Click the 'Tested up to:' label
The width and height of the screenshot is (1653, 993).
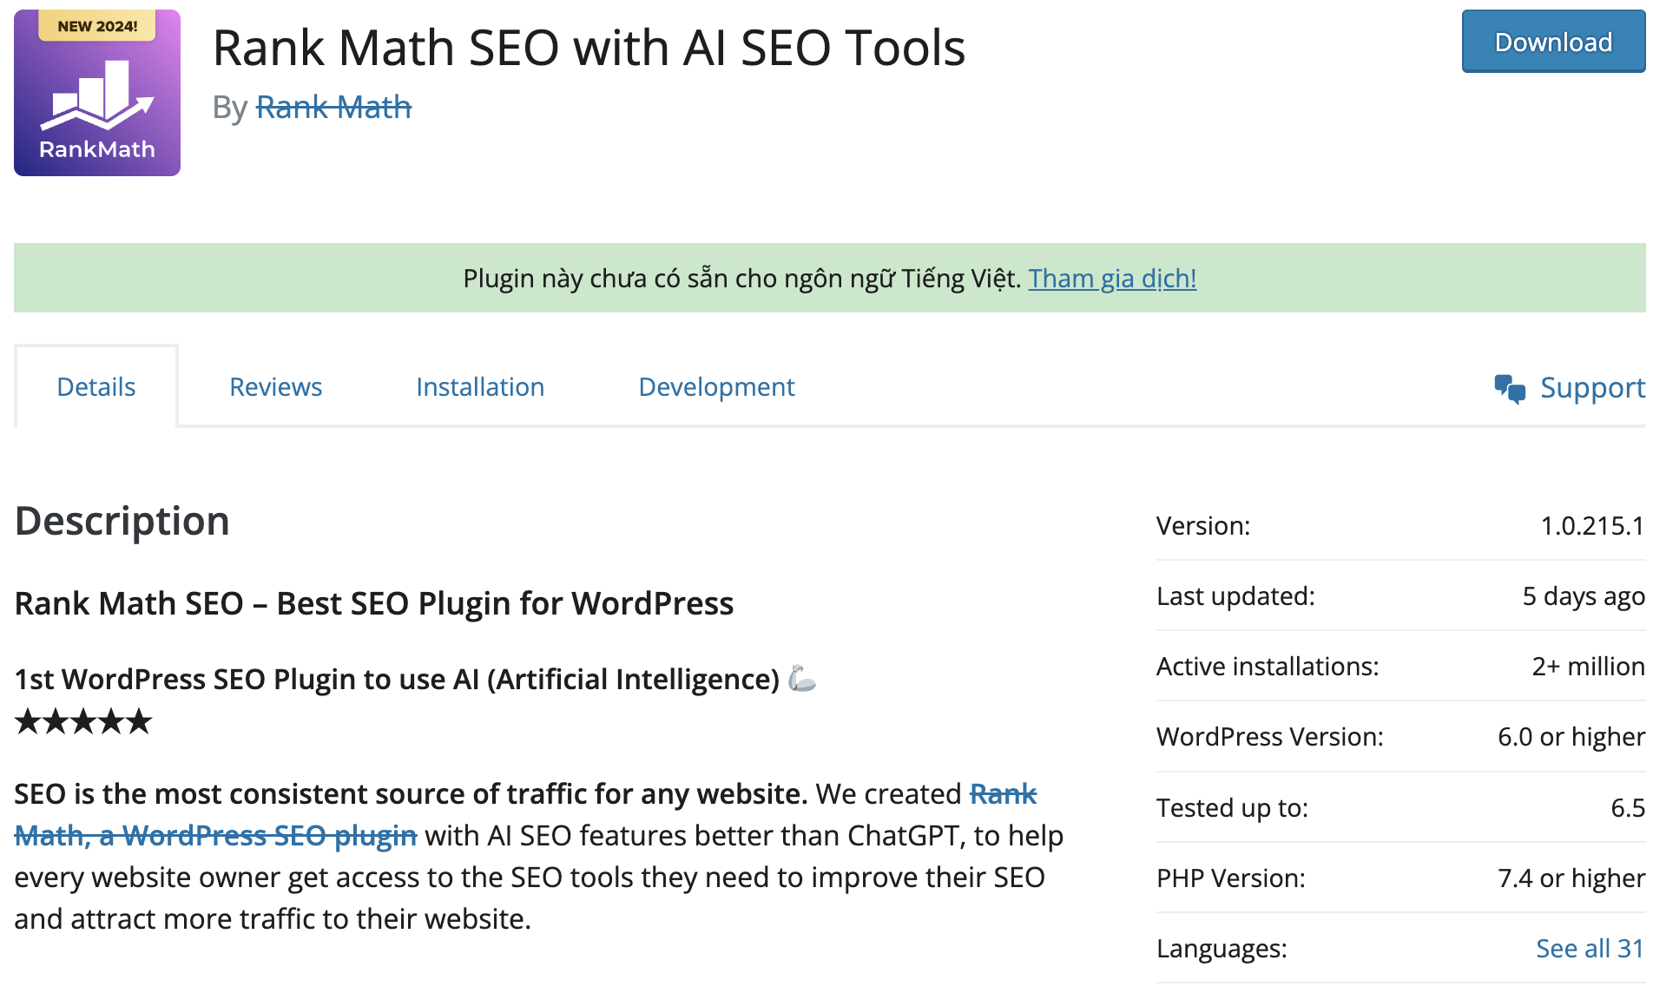coord(1232,808)
